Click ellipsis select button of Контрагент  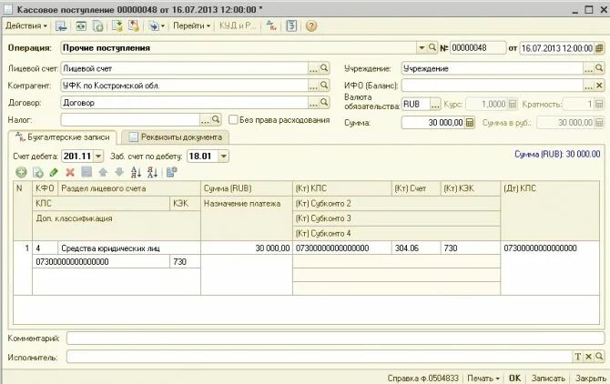click(x=313, y=86)
